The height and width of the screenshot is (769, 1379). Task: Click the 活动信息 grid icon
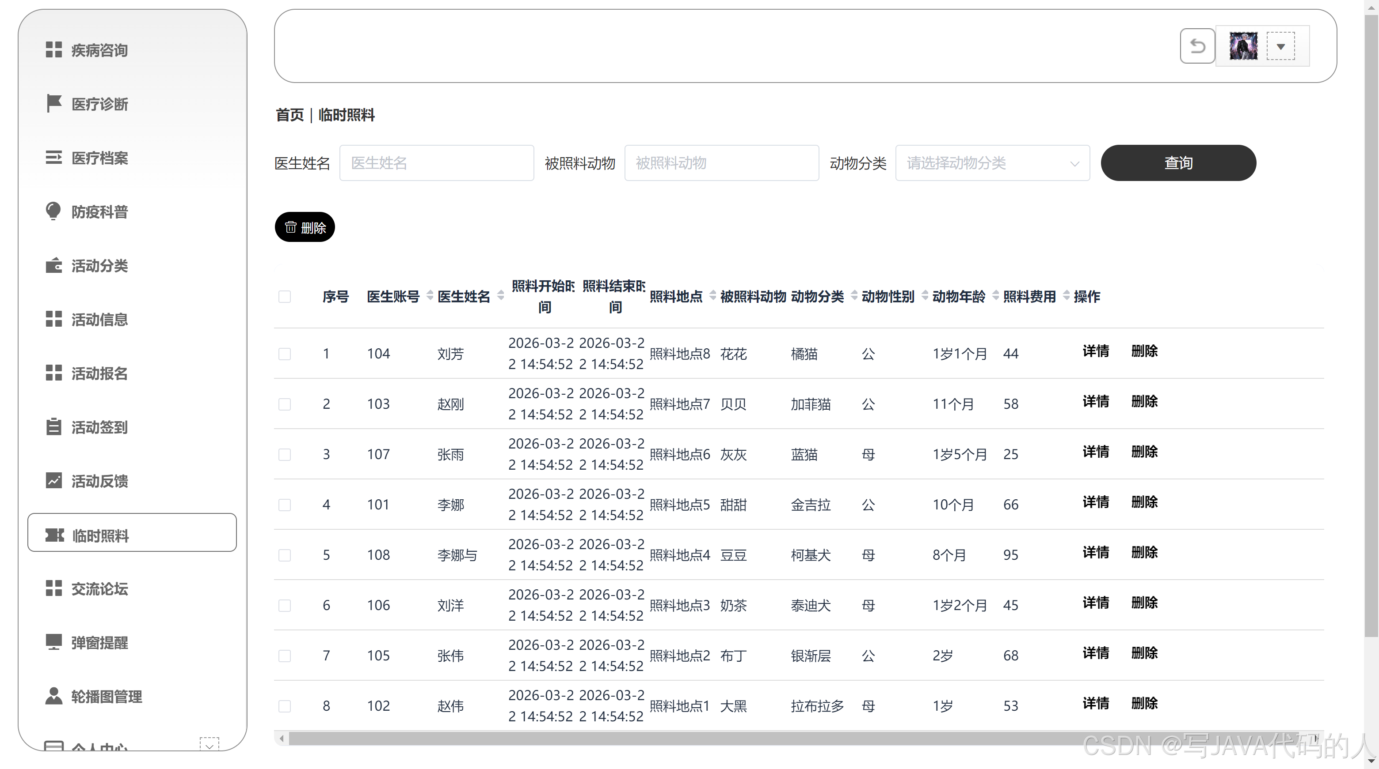click(x=53, y=319)
